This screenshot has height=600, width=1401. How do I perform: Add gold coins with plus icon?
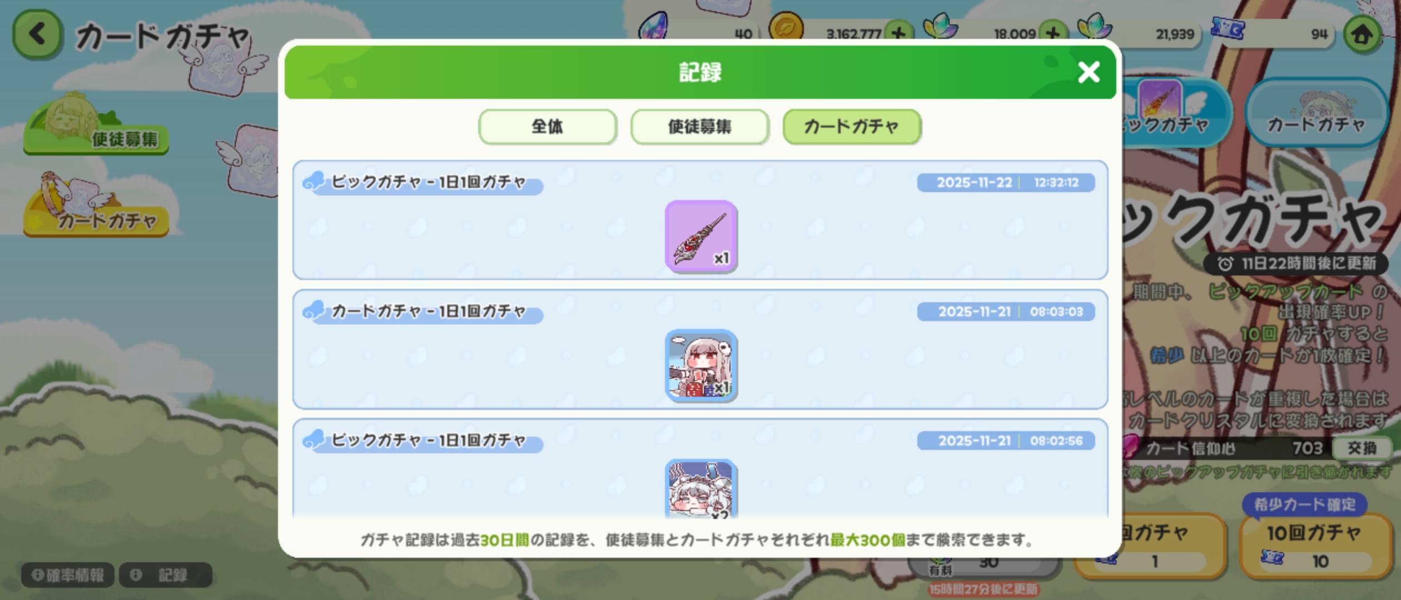tap(898, 33)
